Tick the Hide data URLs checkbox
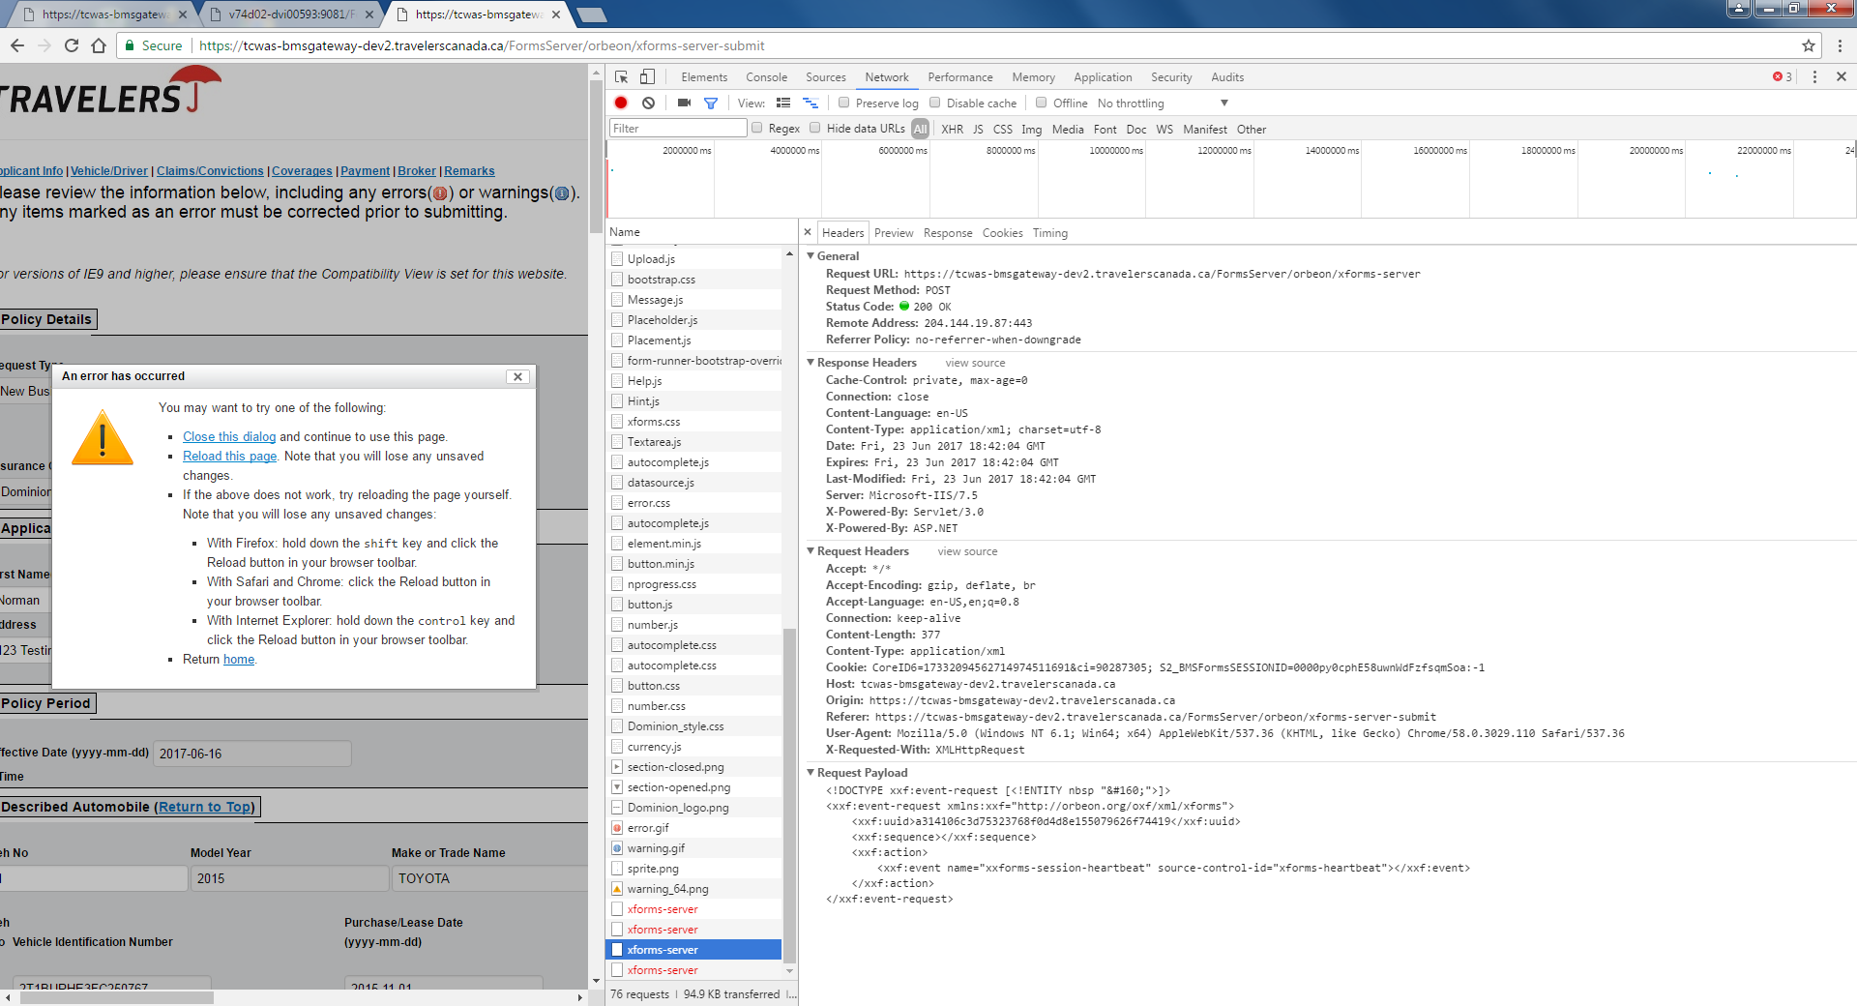The width and height of the screenshot is (1857, 1006). tap(815, 129)
